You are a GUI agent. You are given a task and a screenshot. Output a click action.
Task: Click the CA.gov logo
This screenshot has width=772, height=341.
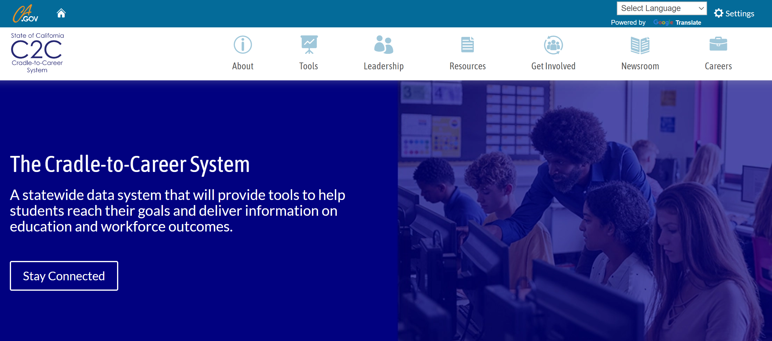25,13
